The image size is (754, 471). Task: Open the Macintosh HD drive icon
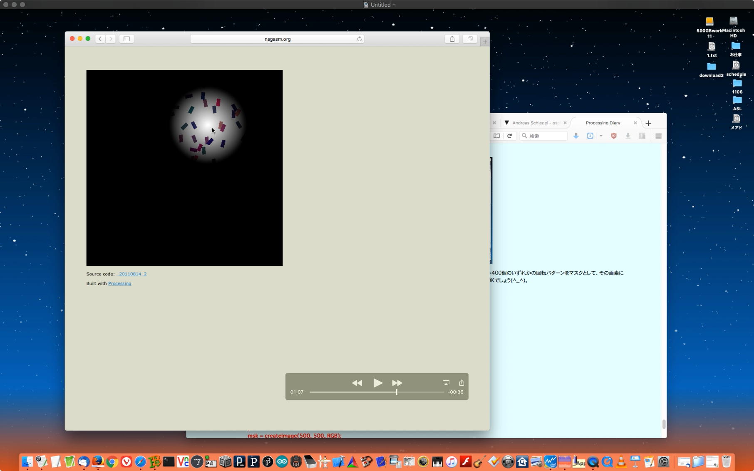[733, 21]
